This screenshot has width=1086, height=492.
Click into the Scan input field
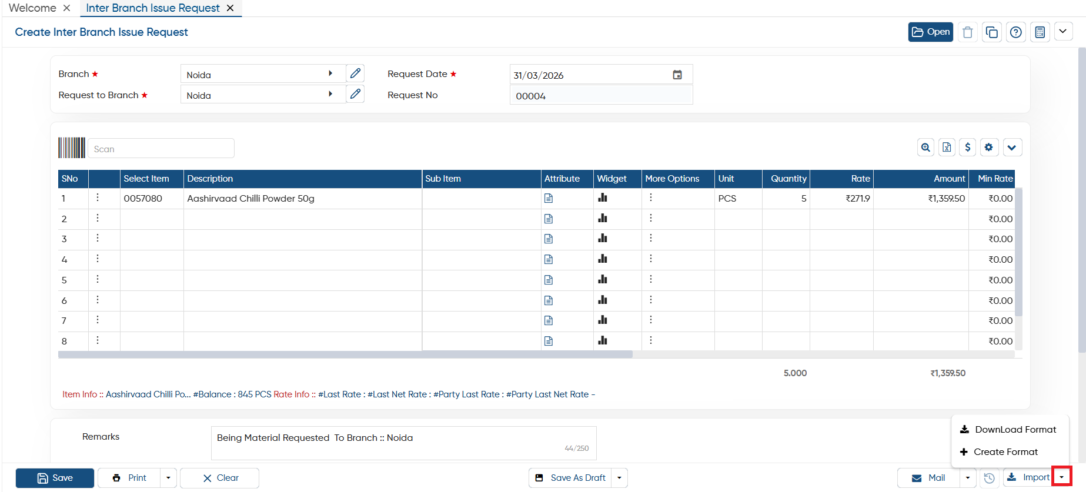coord(161,149)
